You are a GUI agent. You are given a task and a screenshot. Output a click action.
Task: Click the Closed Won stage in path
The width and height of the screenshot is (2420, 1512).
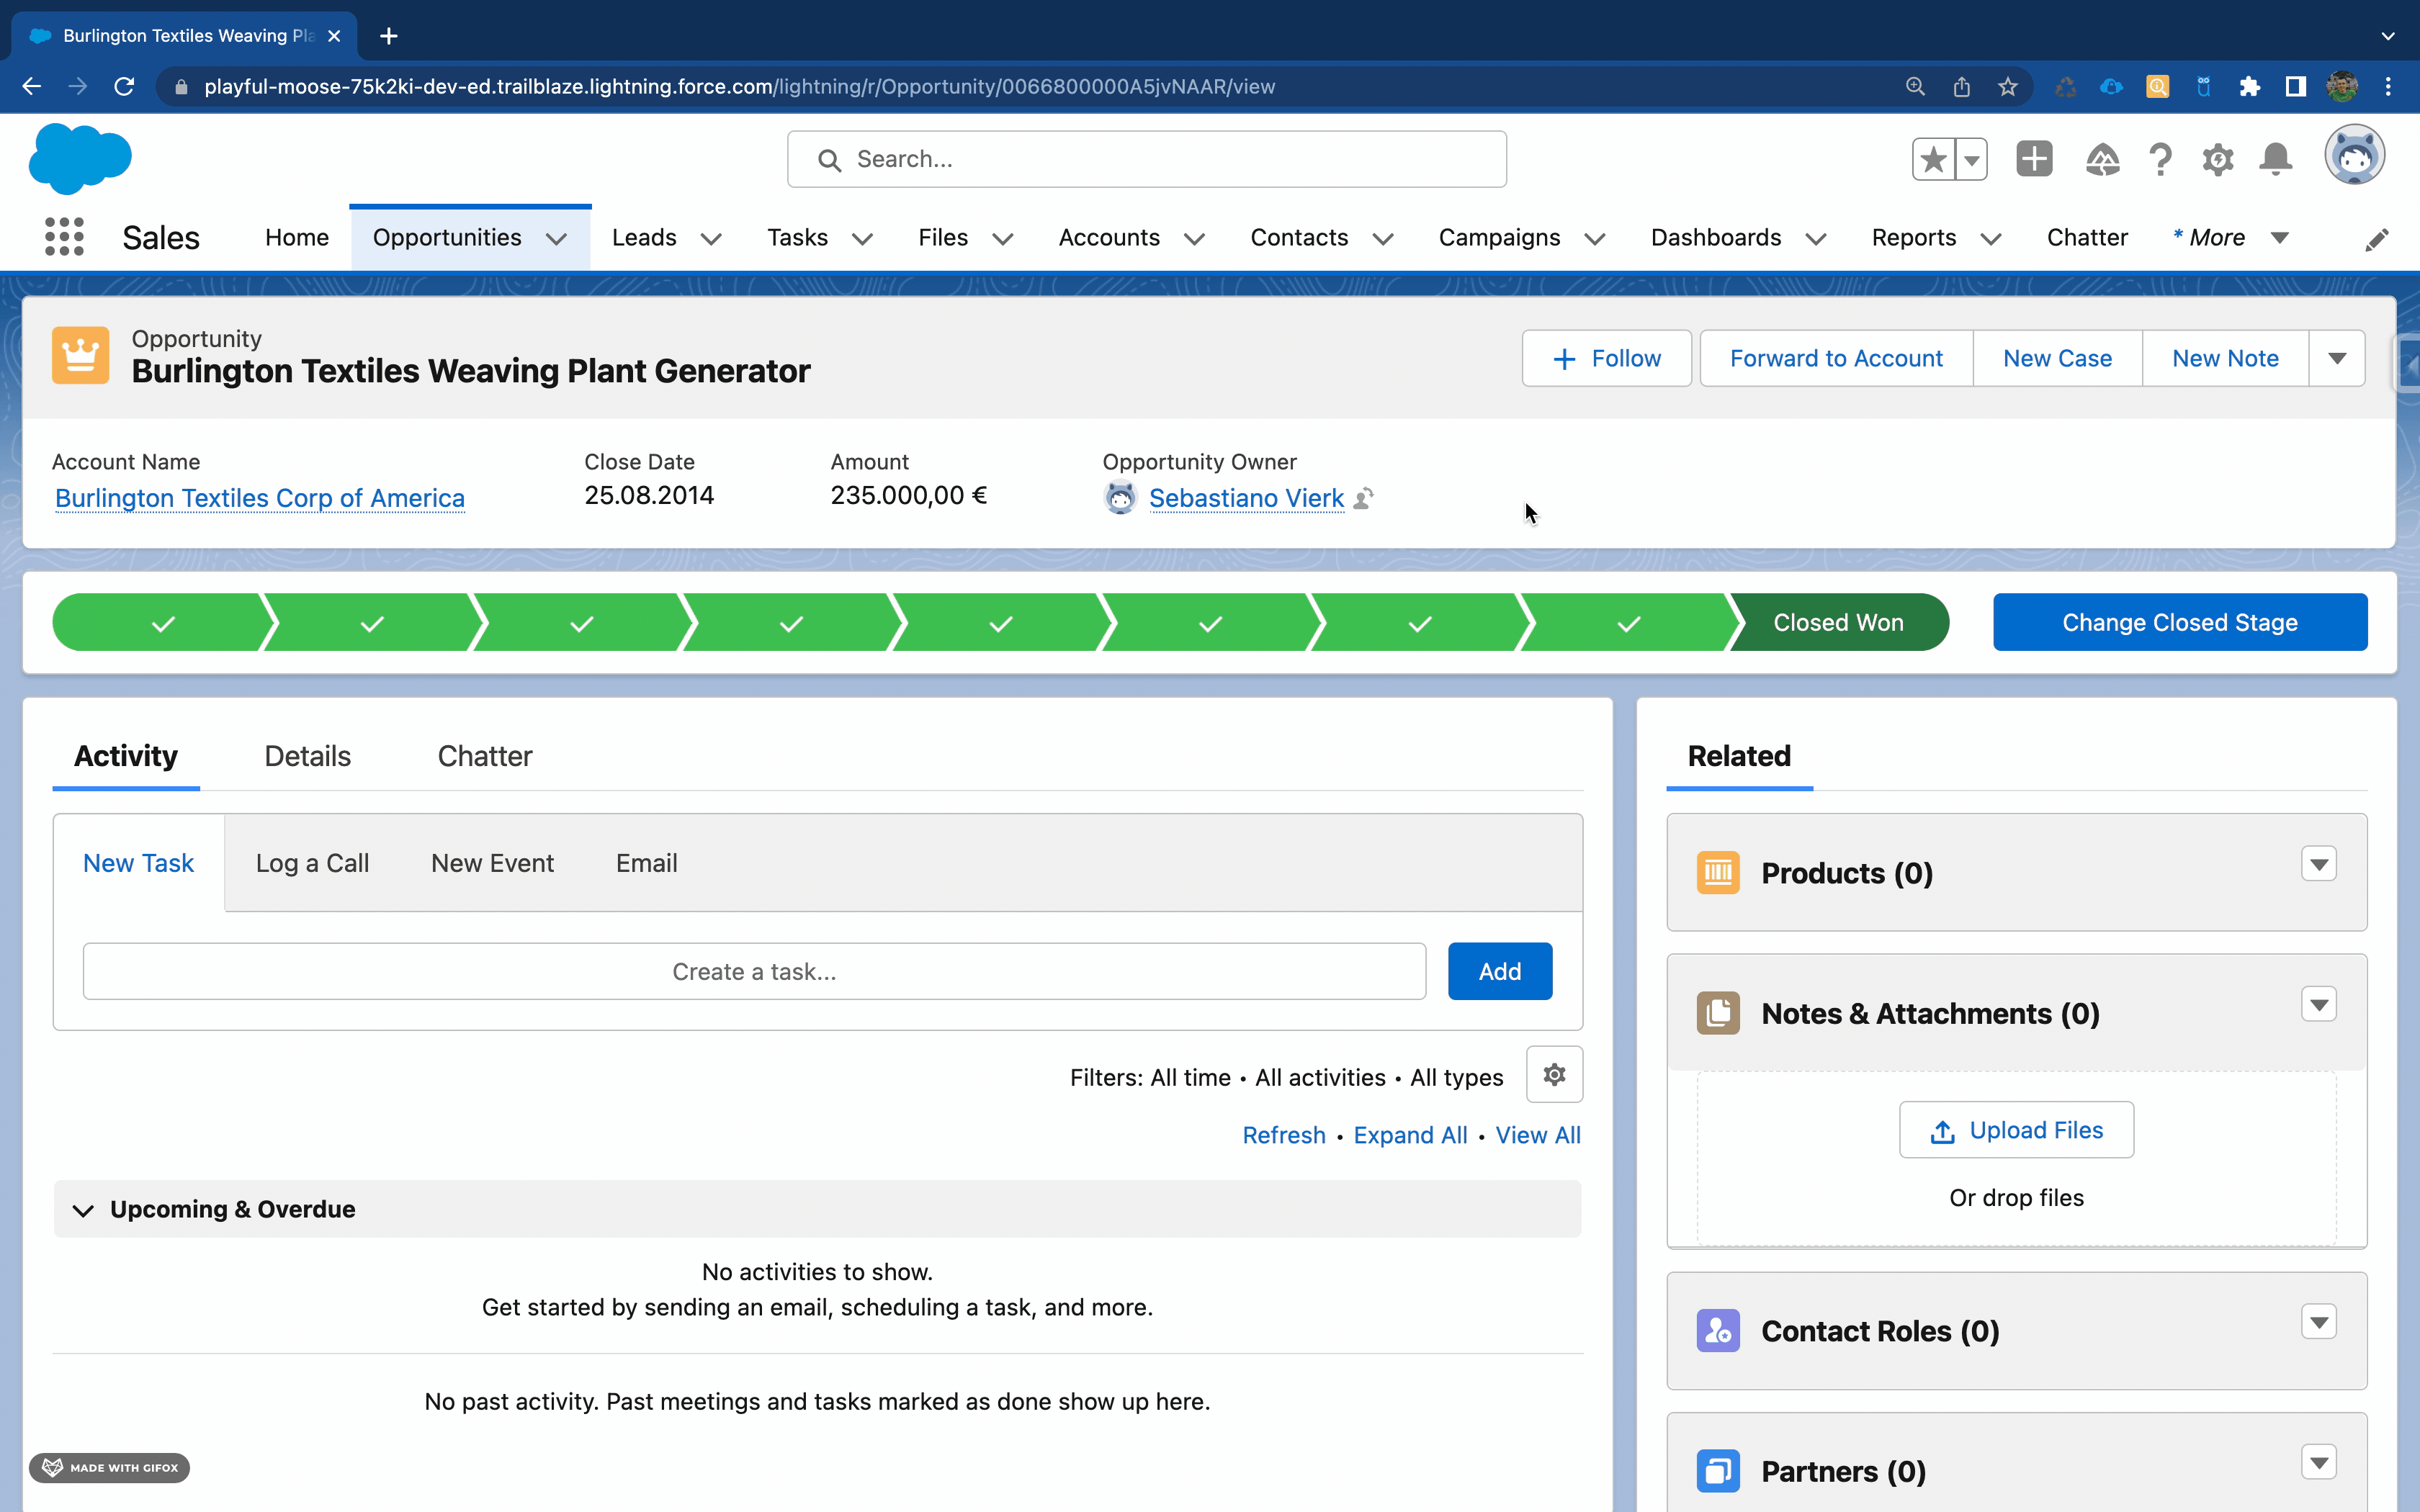coord(1838,622)
